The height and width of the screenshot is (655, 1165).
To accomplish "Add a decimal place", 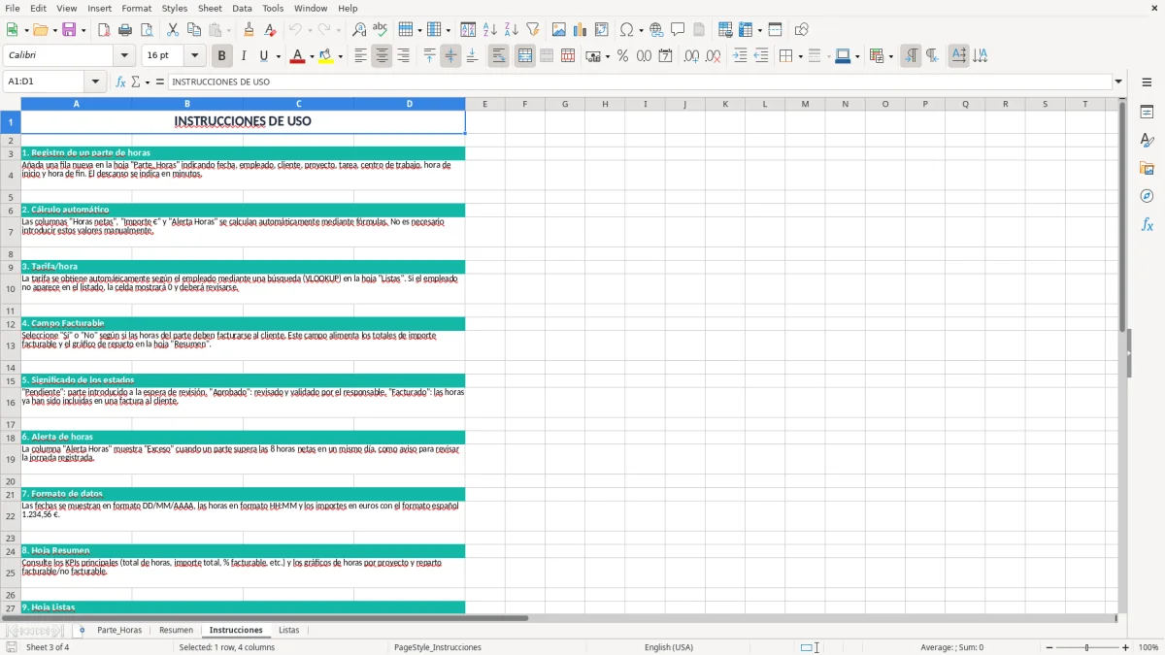I will click(x=691, y=56).
